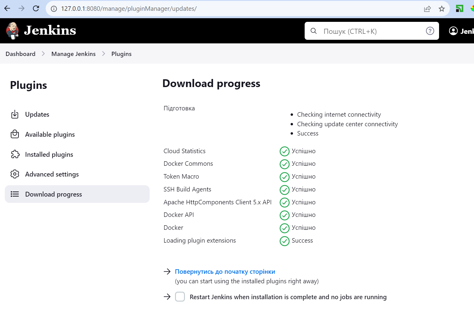This screenshot has width=474, height=327.
Task: Click the user account avatar icon
Action: click(x=453, y=31)
